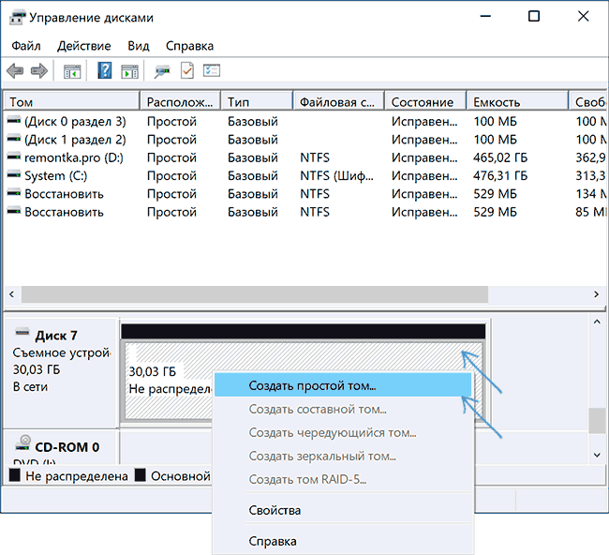The width and height of the screenshot is (609, 555).
Task: Open the blue Help question-mark icon
Action: [x=105, y=70]
